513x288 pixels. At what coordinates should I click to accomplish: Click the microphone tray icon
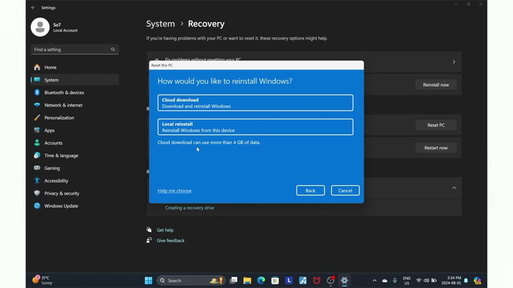coord(395,280)
